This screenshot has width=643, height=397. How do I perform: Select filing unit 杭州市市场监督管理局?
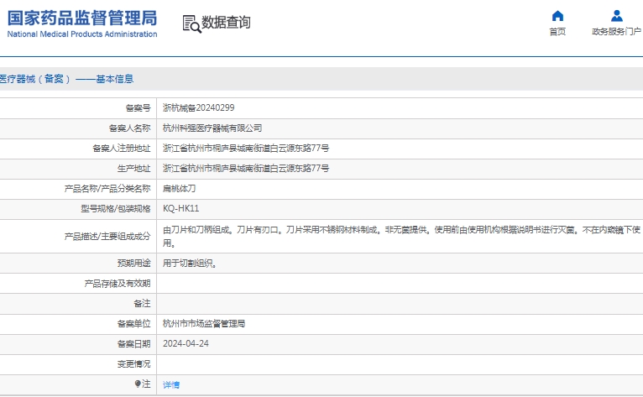[x=204, y=324]
